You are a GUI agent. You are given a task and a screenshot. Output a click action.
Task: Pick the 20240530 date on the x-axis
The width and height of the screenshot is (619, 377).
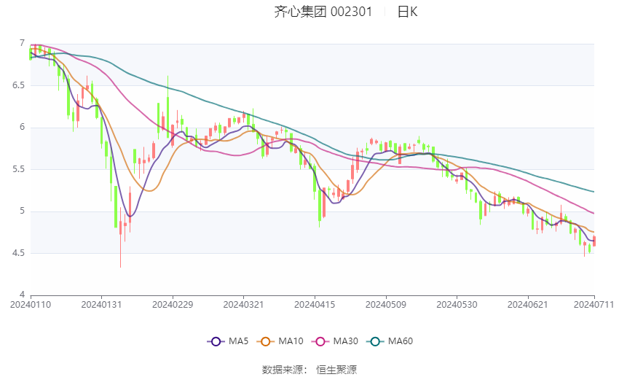coord(456,303)
